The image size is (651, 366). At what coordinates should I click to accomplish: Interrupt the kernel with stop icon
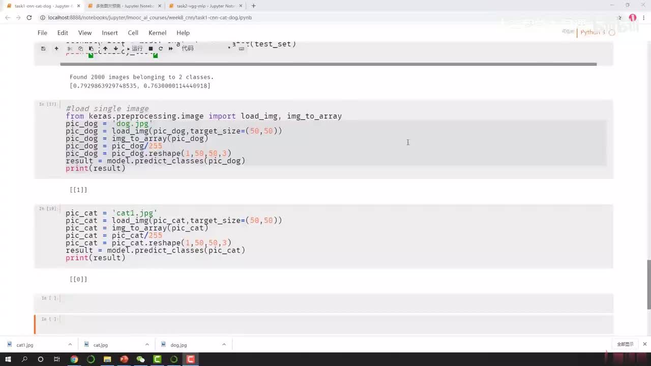pos(151,49)
